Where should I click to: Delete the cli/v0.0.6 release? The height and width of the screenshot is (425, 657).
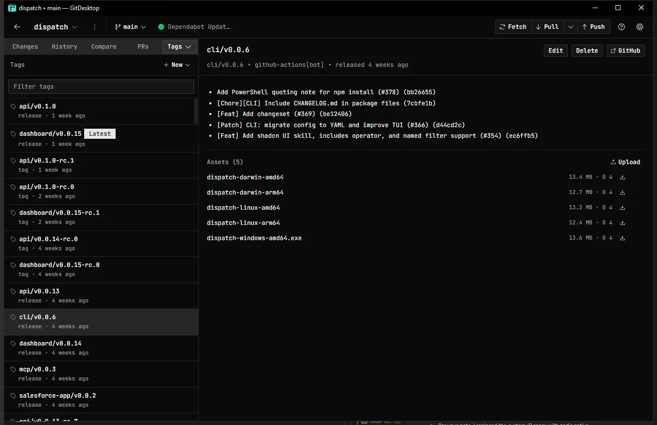click(587, 51)
